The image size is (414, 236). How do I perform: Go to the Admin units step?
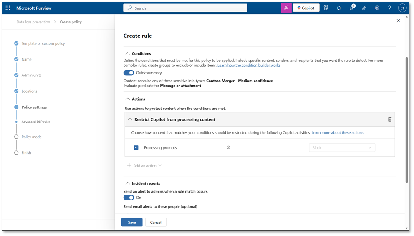[x=31, y=75]
